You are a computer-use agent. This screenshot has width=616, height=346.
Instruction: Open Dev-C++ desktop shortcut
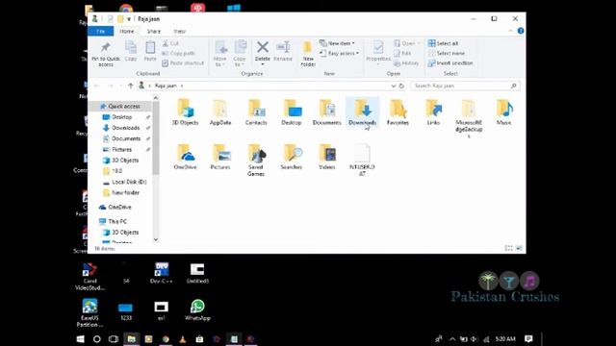point(162,273)
